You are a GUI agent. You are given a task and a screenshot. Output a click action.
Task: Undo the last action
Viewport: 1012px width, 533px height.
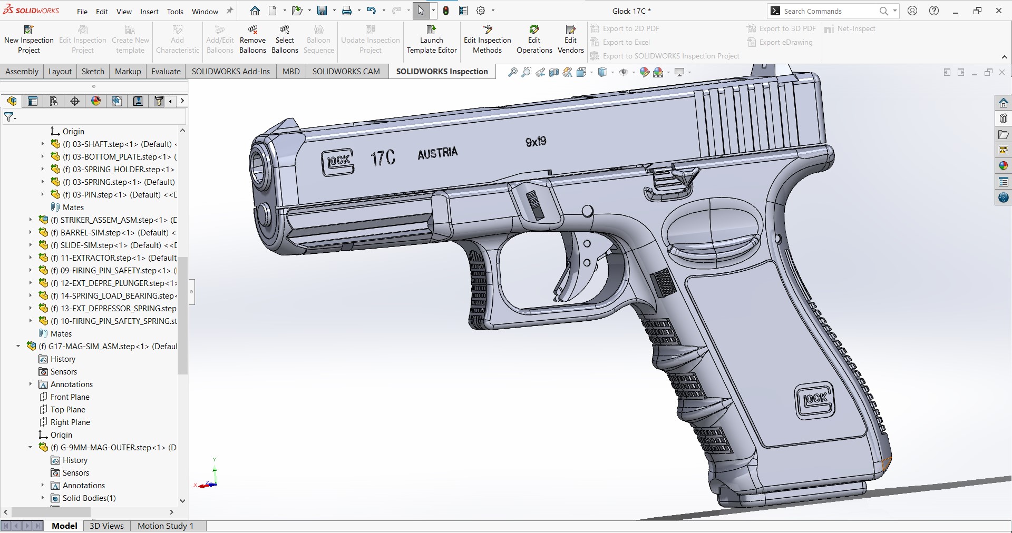click(372, 11)
